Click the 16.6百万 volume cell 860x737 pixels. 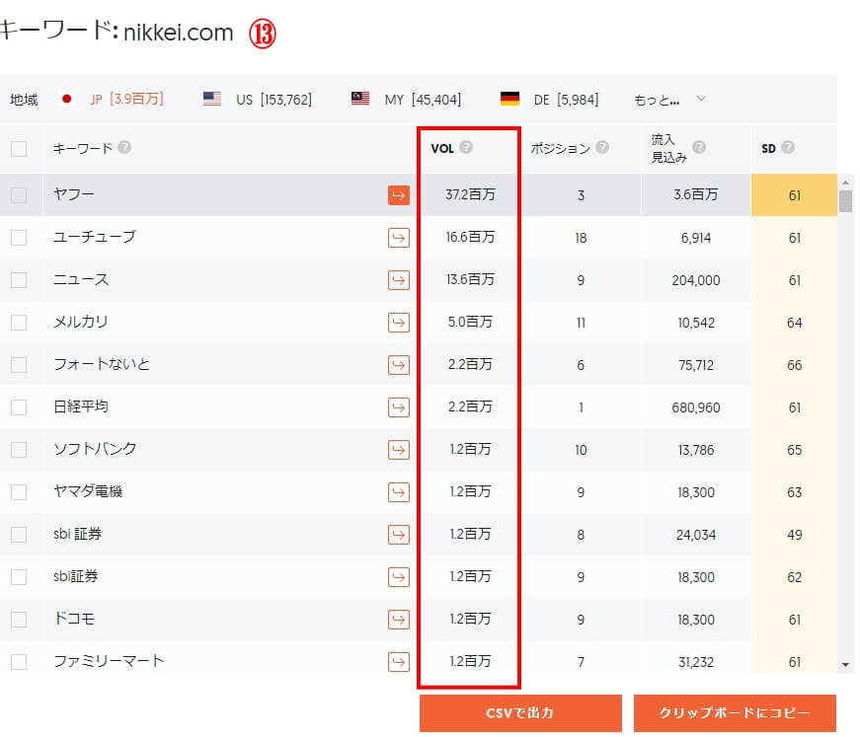pos(470,237)
